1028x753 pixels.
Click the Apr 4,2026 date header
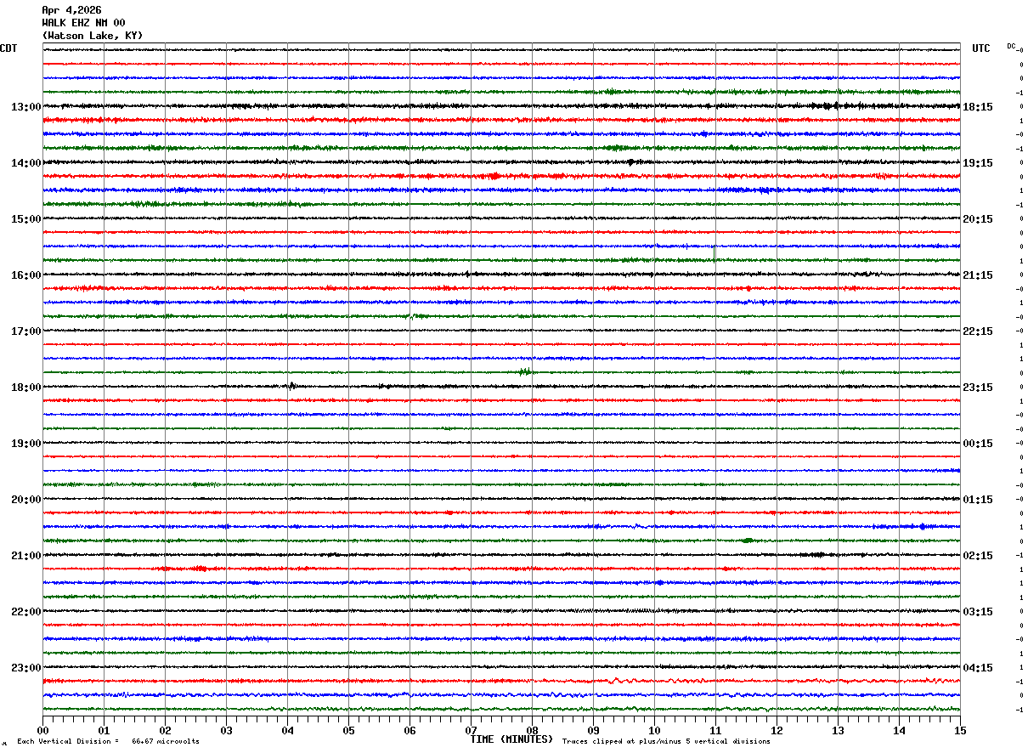click(71, 10)
